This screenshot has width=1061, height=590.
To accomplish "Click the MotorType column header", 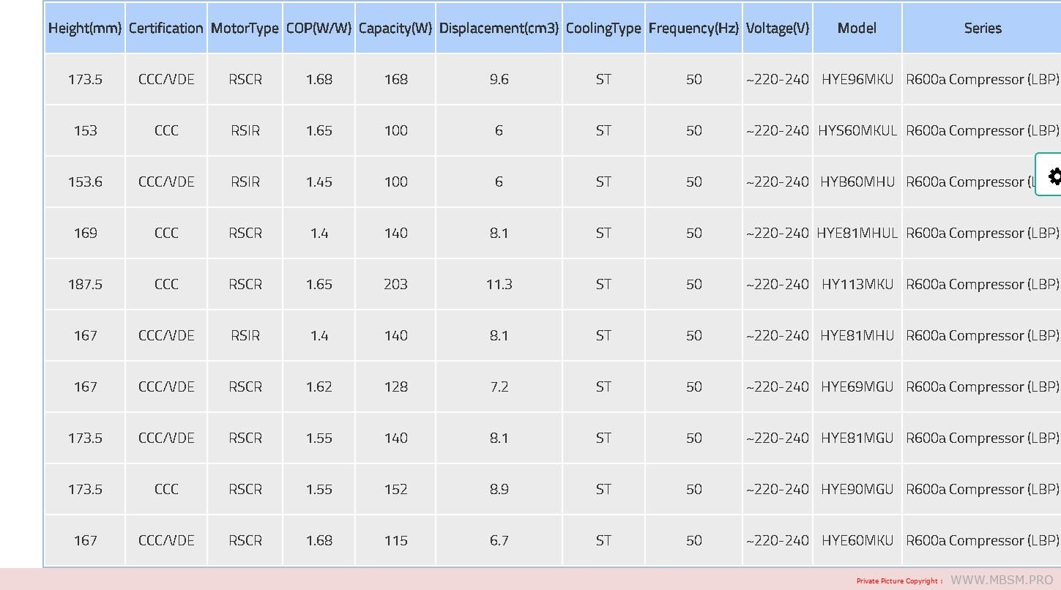I will click(245, 29).
